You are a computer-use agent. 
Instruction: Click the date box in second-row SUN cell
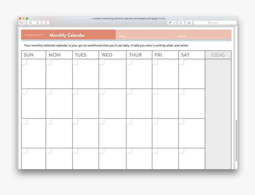[24, 91]
